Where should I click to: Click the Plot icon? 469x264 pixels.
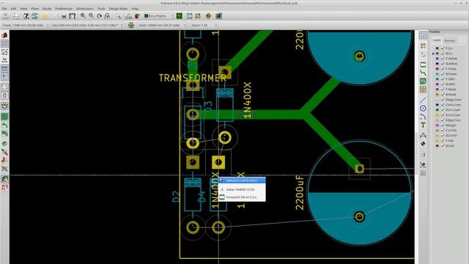[x=72, y=16]
